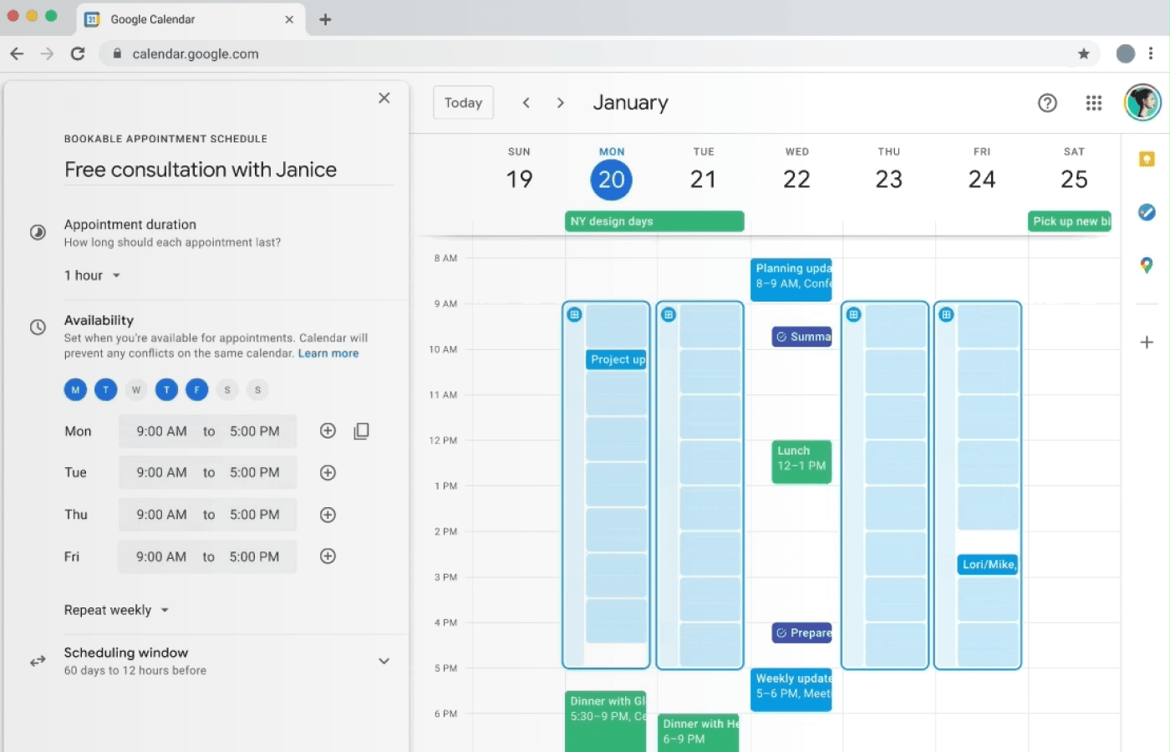Open the Google Tasks side panel icon
This screenshot has width=1170, height=752.
[1147, 212]
